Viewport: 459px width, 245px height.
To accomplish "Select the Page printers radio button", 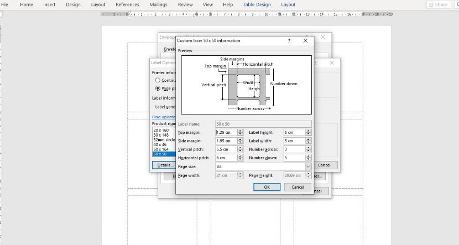I will [x=158, y=88].
